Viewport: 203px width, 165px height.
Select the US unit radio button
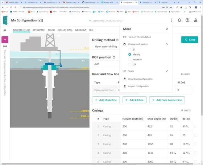pos(130,64)
